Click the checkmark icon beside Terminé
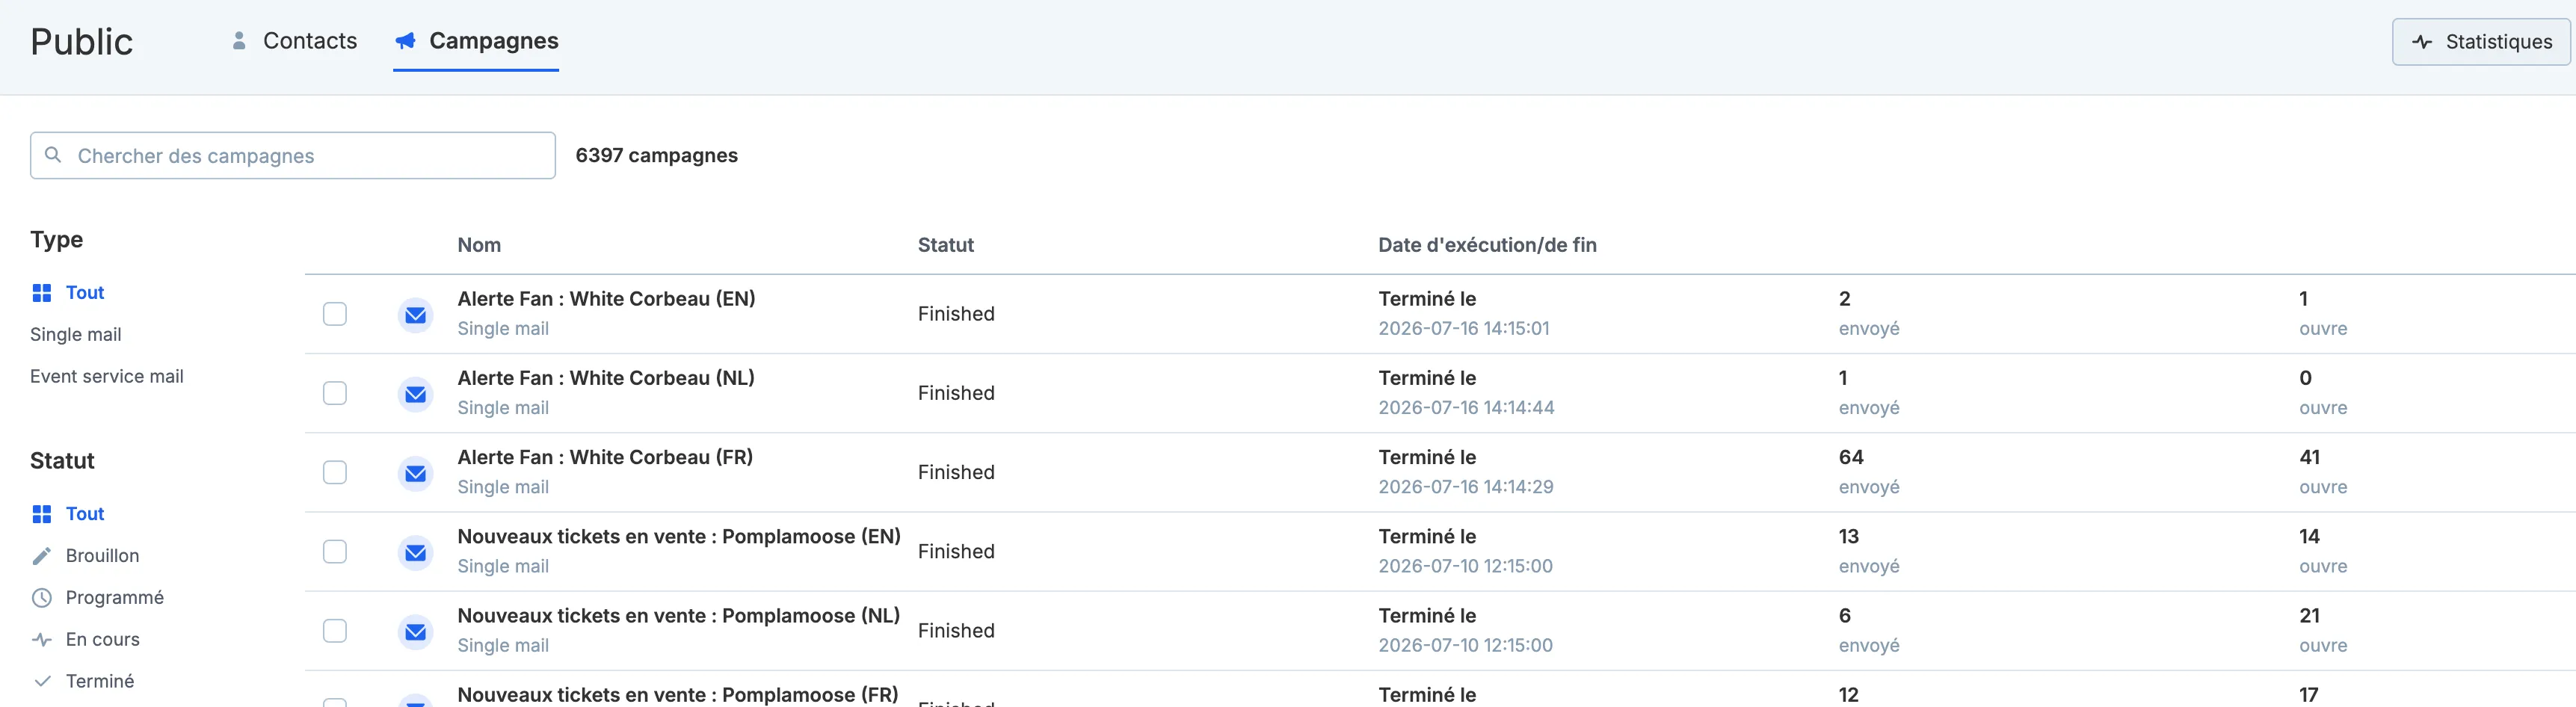2576x707 pixels. point(42,682)
